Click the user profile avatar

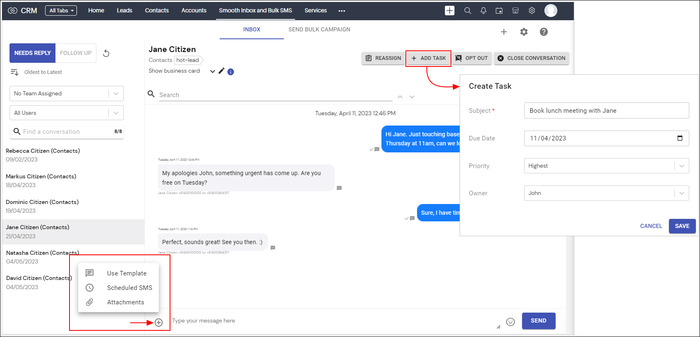[551, 11]
